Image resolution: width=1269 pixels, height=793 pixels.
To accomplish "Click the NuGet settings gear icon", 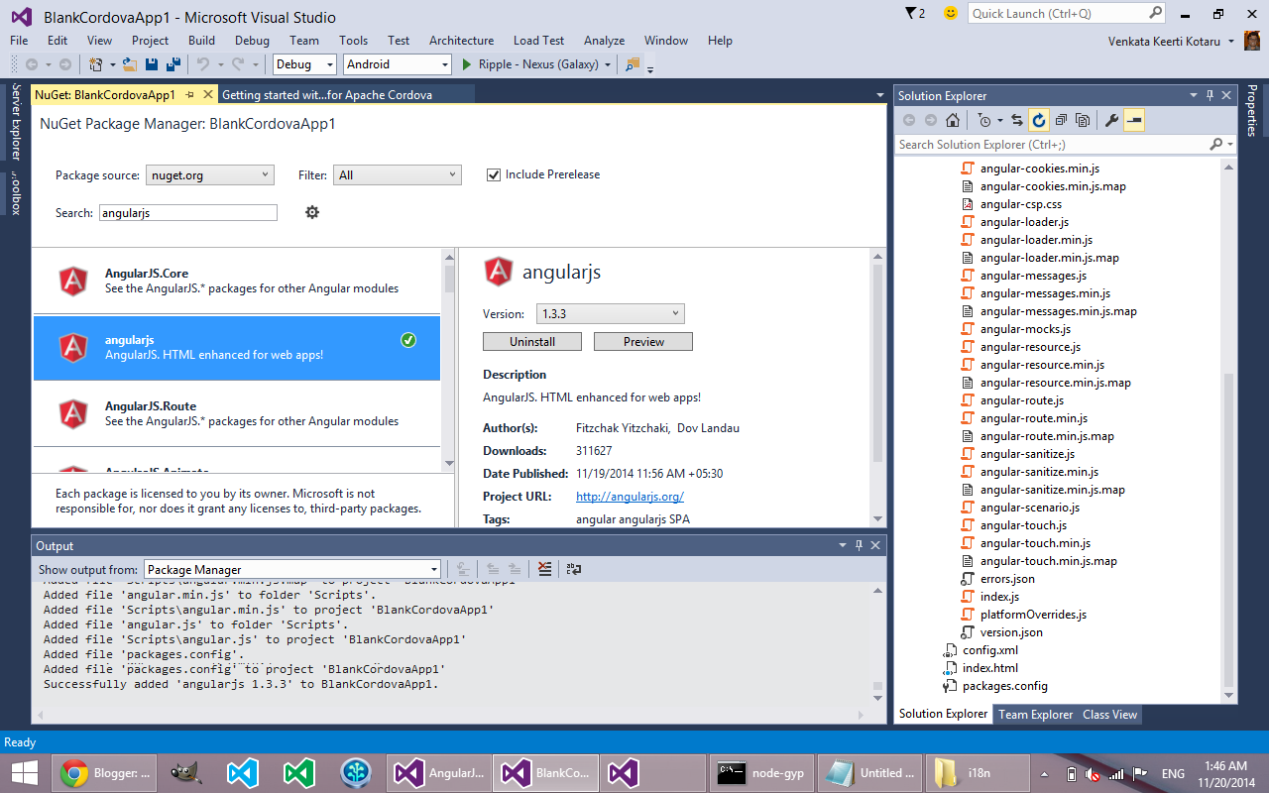I will pos(312,212).
